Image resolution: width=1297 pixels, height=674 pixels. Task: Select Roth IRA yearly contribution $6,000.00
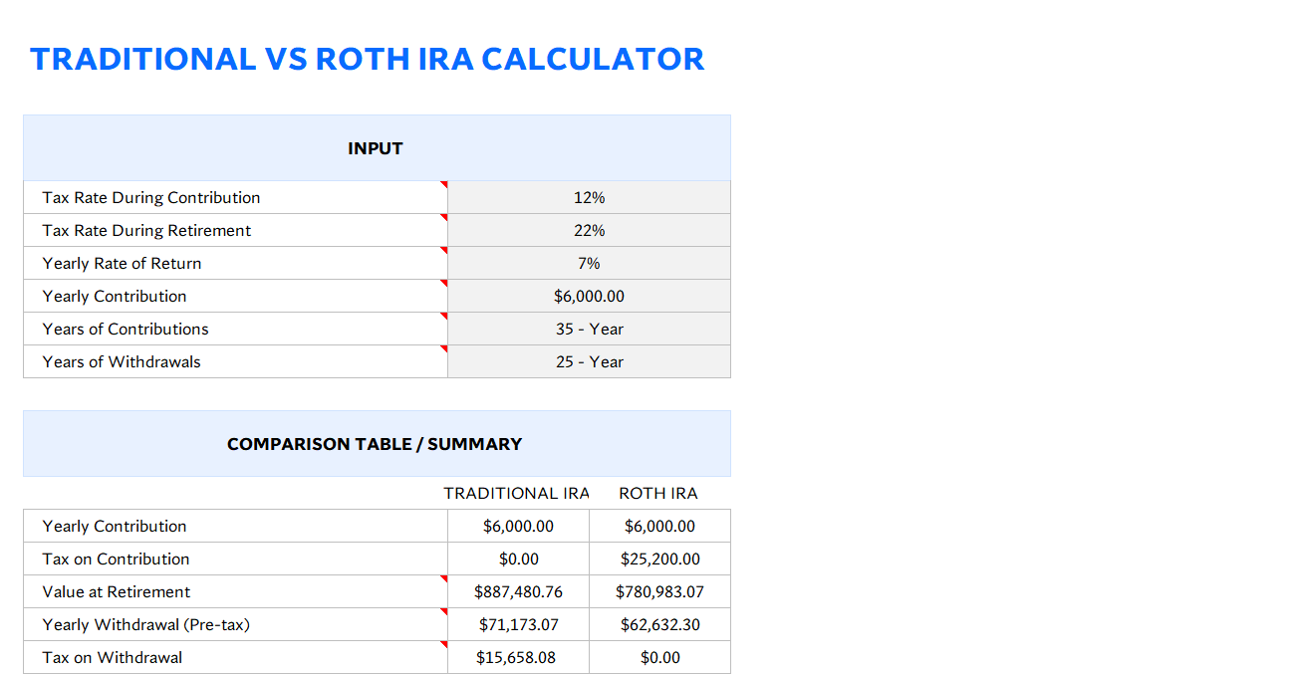point(659,526)
